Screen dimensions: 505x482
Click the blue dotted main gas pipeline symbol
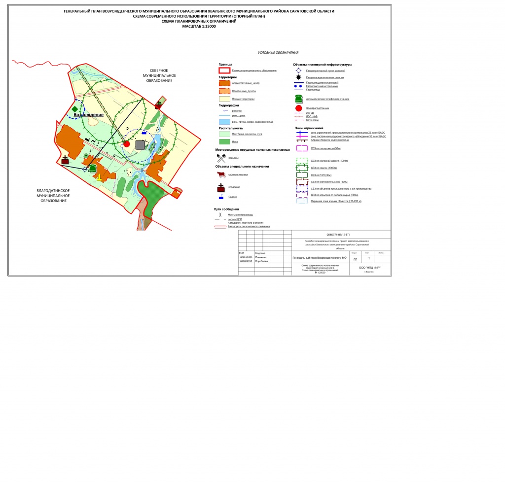[298, 86]
